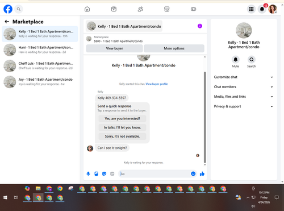Open the Copilot icon on the taskbar
Image resolution: width=284 pixels, height=211 pixels.
point(27,188)
